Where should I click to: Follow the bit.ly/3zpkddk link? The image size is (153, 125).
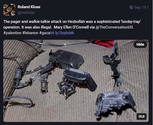pos(62,33)
